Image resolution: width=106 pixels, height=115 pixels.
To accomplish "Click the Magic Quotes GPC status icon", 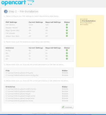I will coord(67,30).
